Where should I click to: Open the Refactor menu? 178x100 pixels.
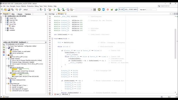pyautogui.click(x=24, y=6)
